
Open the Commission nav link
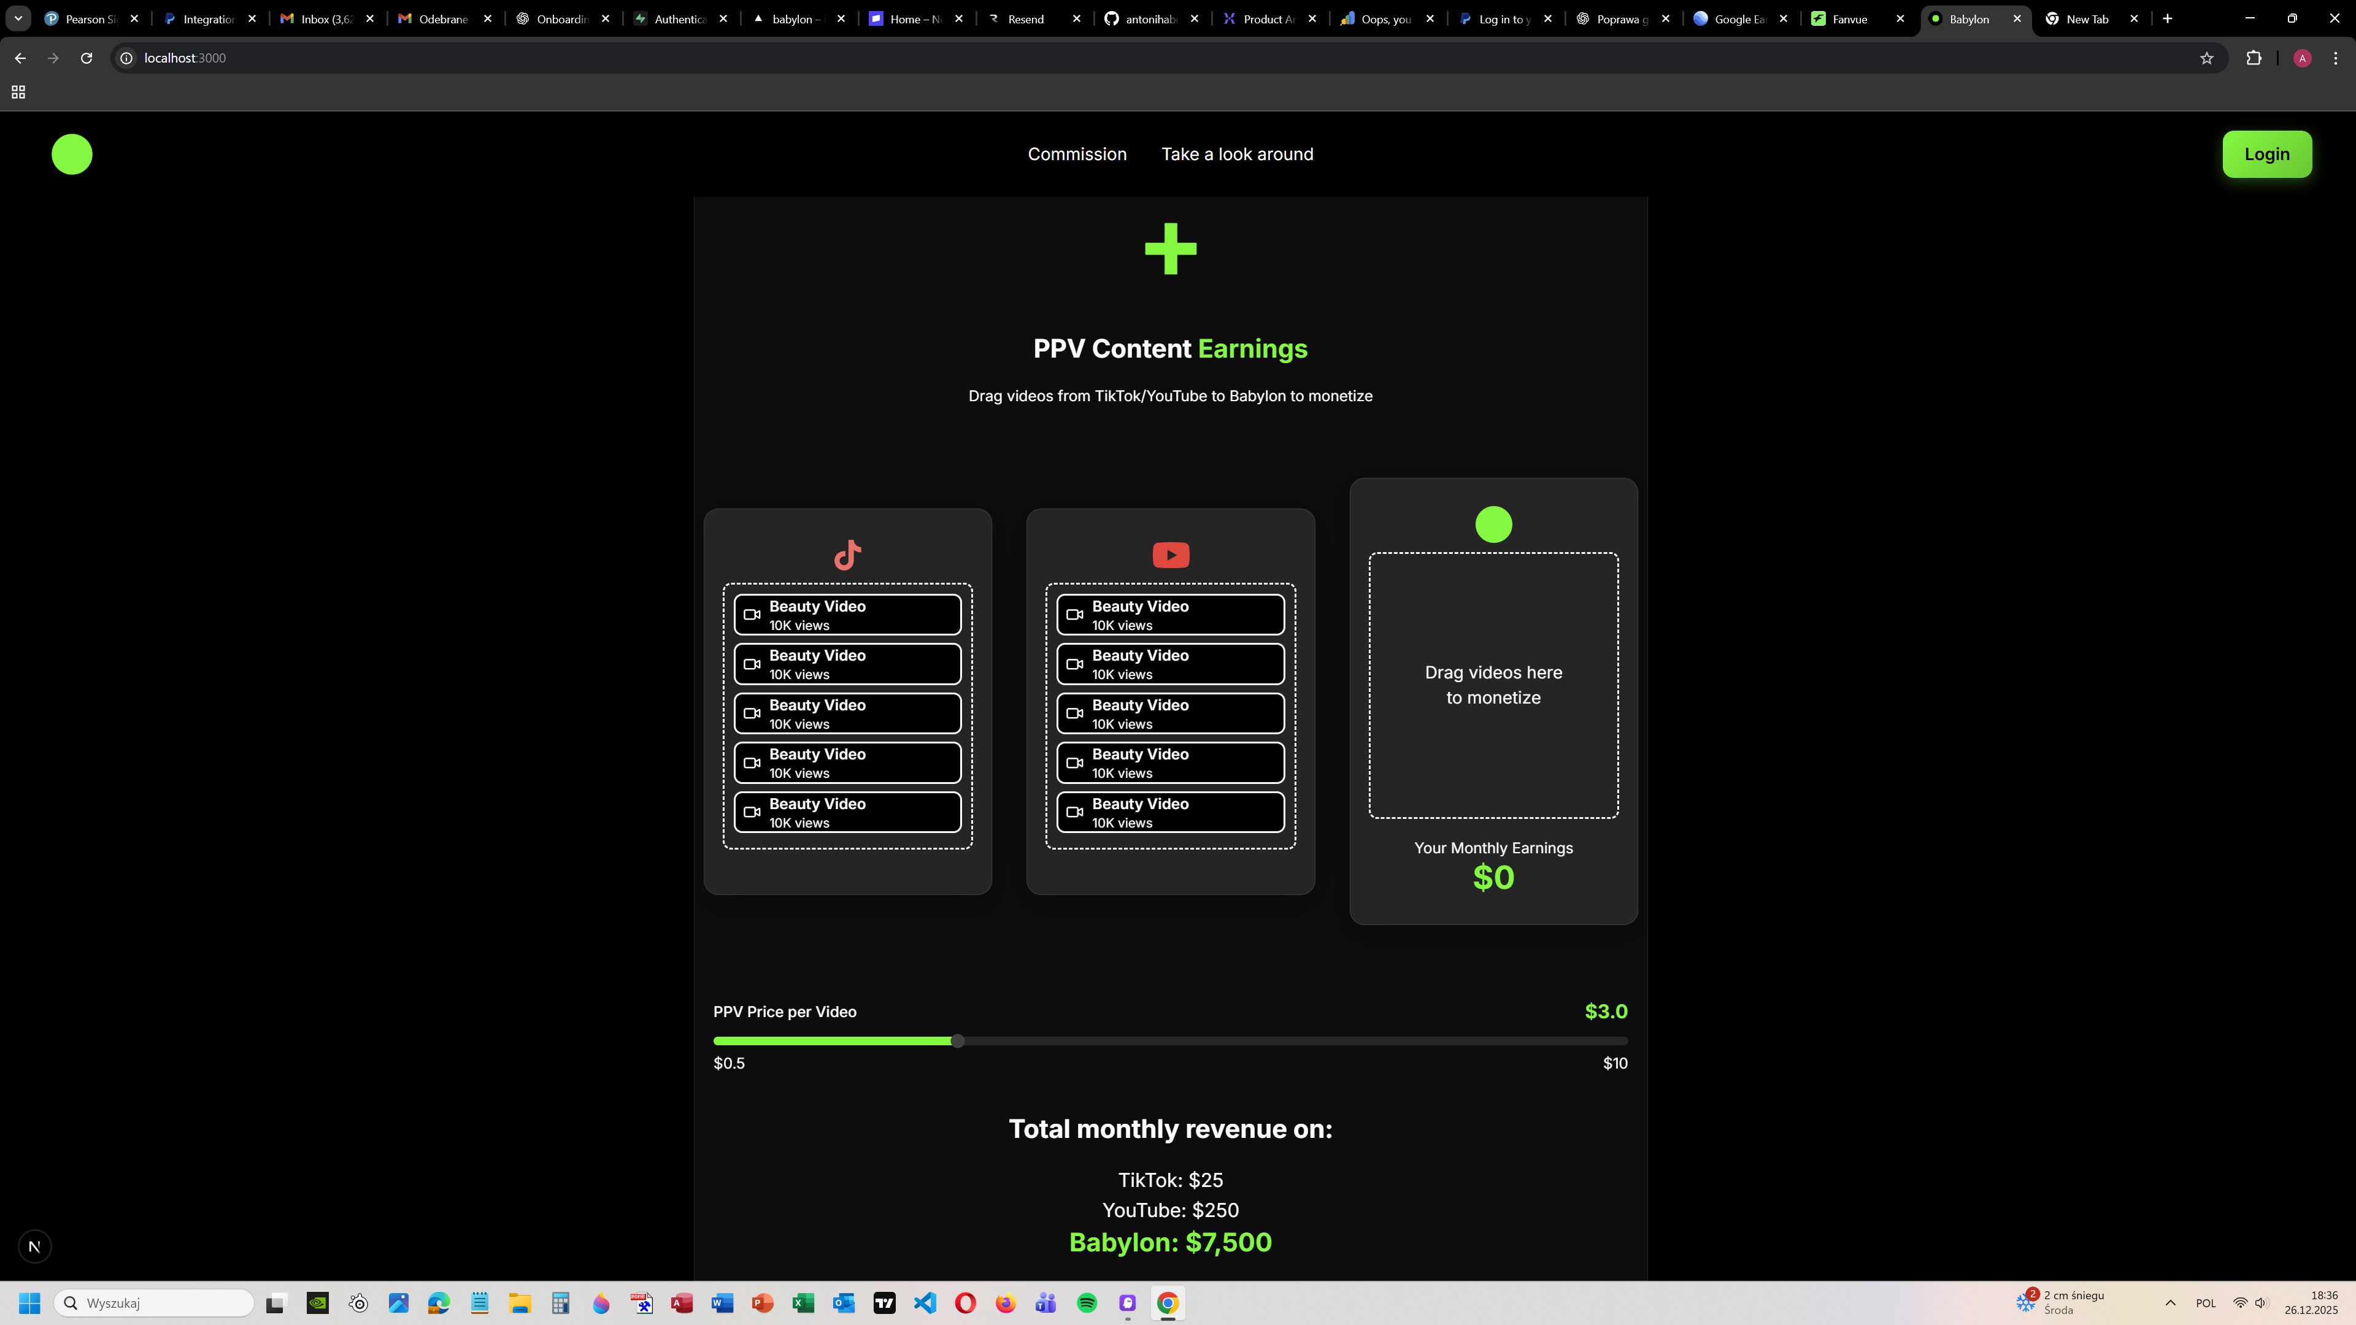point(1077,153)
